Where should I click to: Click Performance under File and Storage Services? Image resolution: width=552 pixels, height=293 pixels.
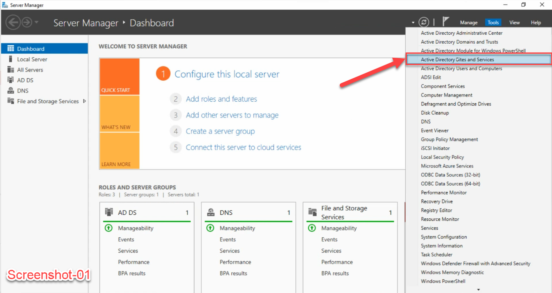(337, 262)
